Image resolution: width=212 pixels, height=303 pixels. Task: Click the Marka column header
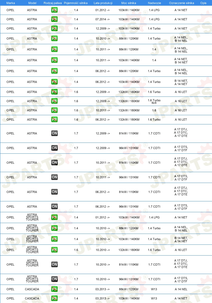[x=11, y=3]
